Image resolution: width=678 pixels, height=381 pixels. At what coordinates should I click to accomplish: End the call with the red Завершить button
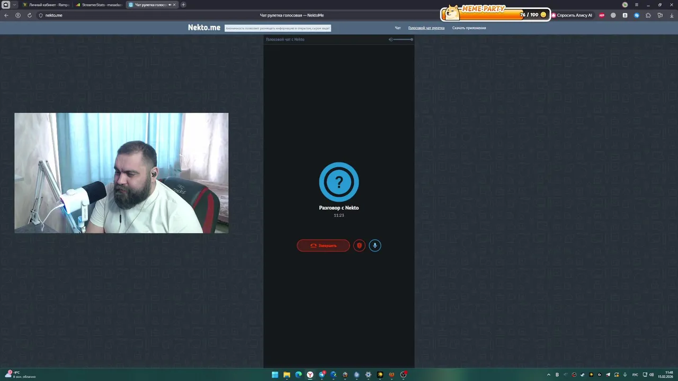[x=323, y=246]
